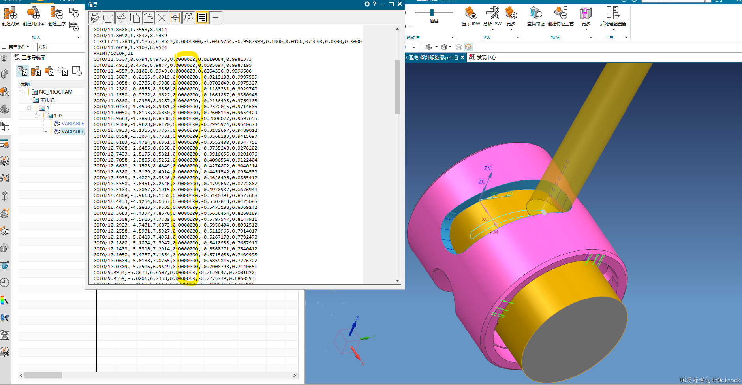Open the color palette icon in sidebar
The height and width of the screenshot is (385, 742).
click(x=5, y=300)
